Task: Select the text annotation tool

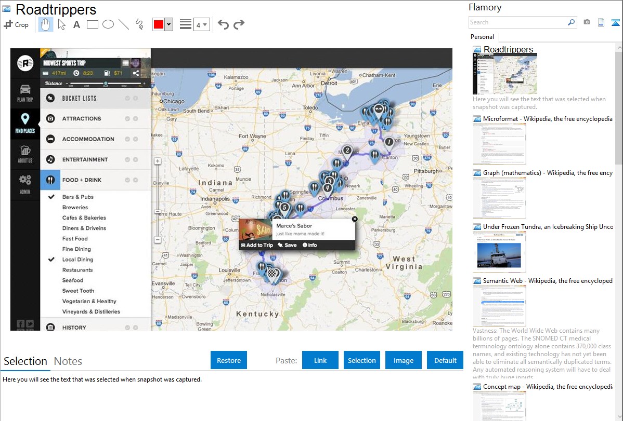Action: tap(76, 24)
